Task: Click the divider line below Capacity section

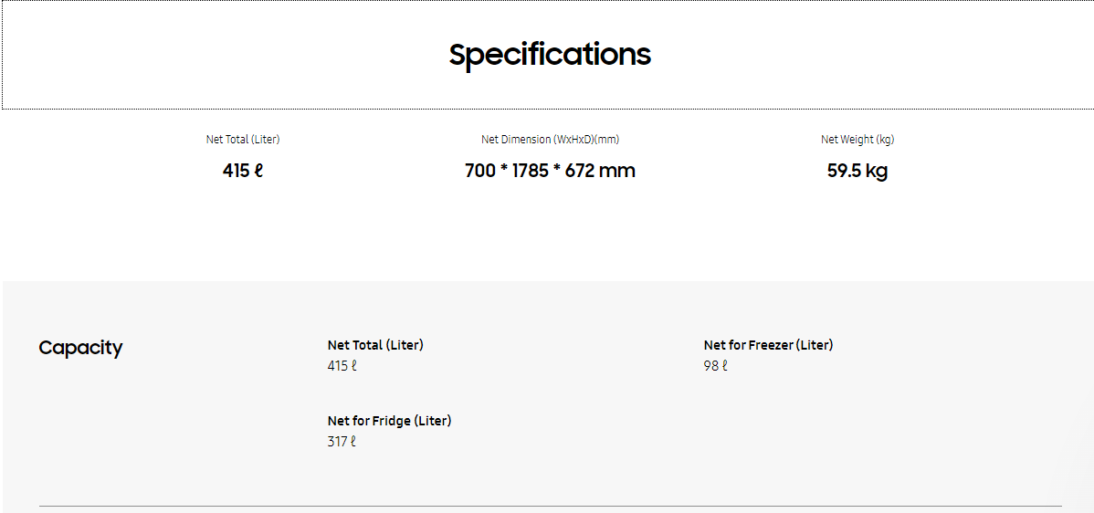Action: [x=550, y=506]
